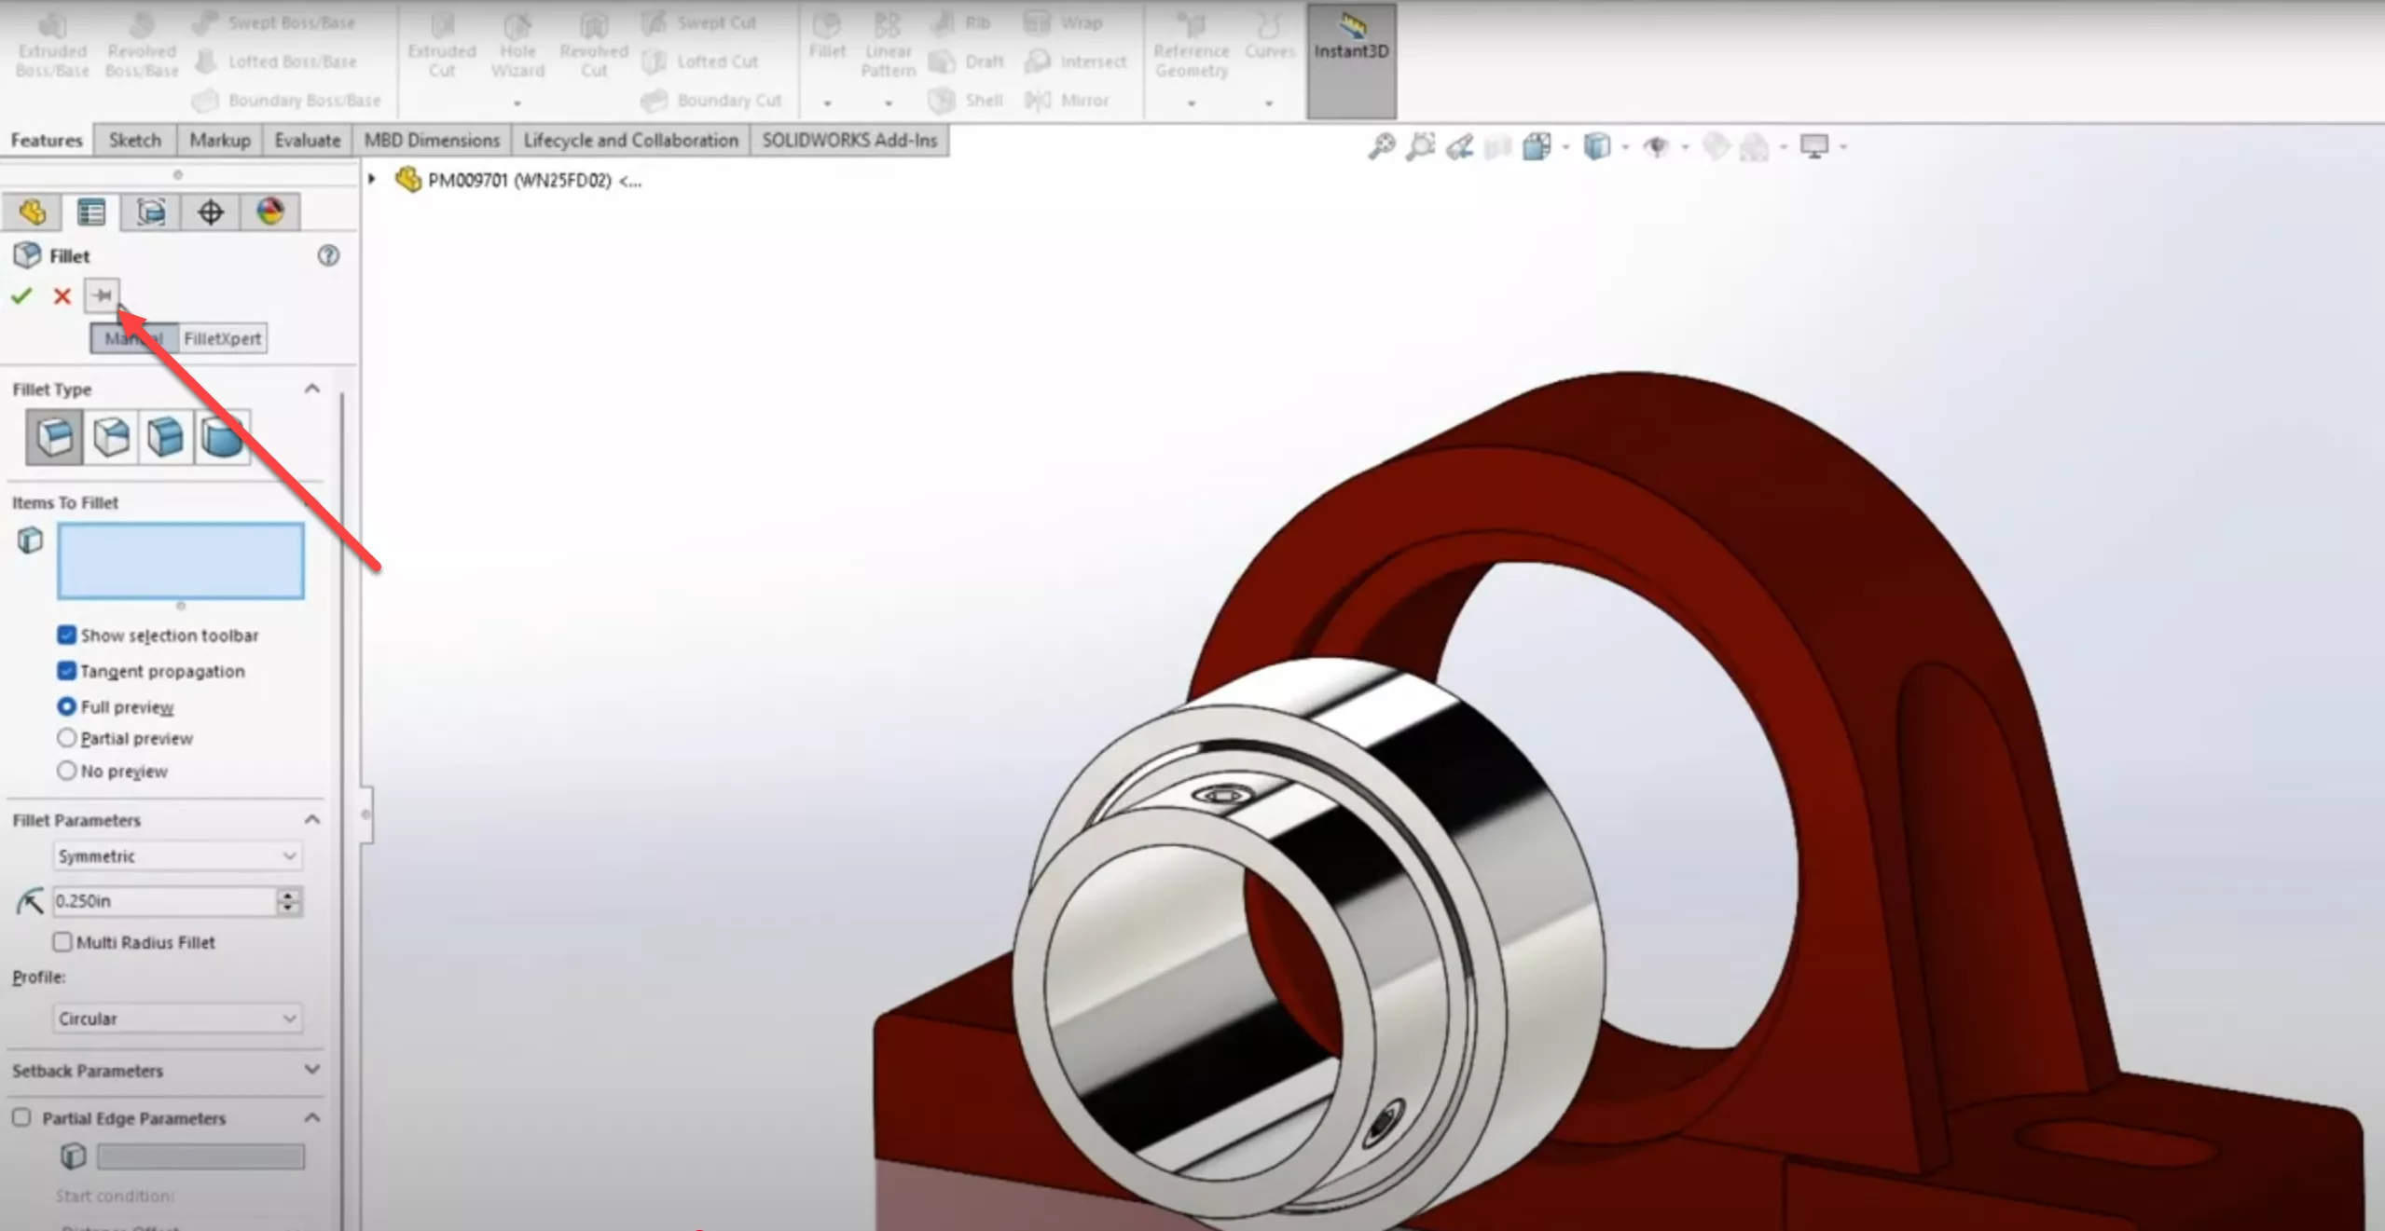Viewport: 2385px width, 1231px height.
Task: Select Face Fillet type icon
Action: click(166, 436)
